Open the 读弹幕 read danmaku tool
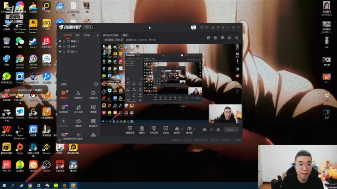This screenshot has height=189, width=337. point(93,109)
